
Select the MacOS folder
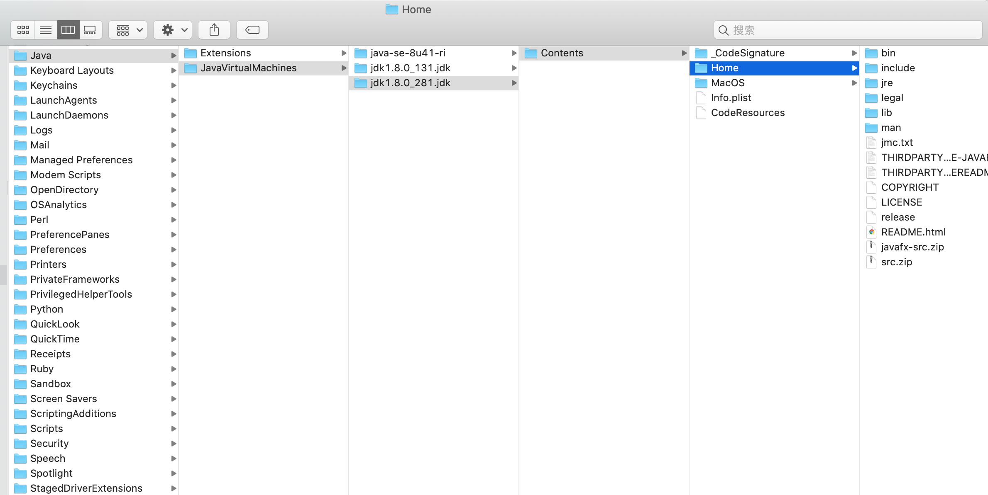(x=727, y=83)
